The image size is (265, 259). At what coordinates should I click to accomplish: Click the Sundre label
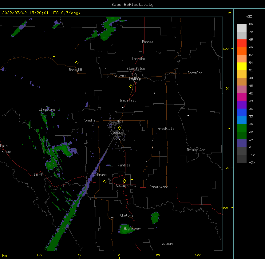point(90,120)
